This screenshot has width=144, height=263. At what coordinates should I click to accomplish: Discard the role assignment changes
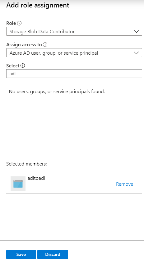[53, 254]
